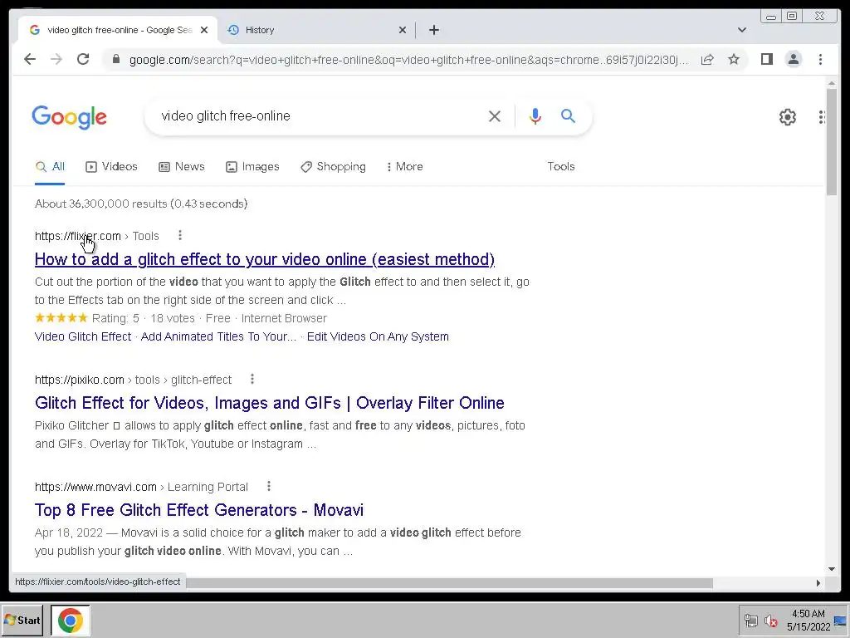Screen dimensions: 850x638
Task: Open Video Glitch Effect sitelink
Action: [83, 336]
